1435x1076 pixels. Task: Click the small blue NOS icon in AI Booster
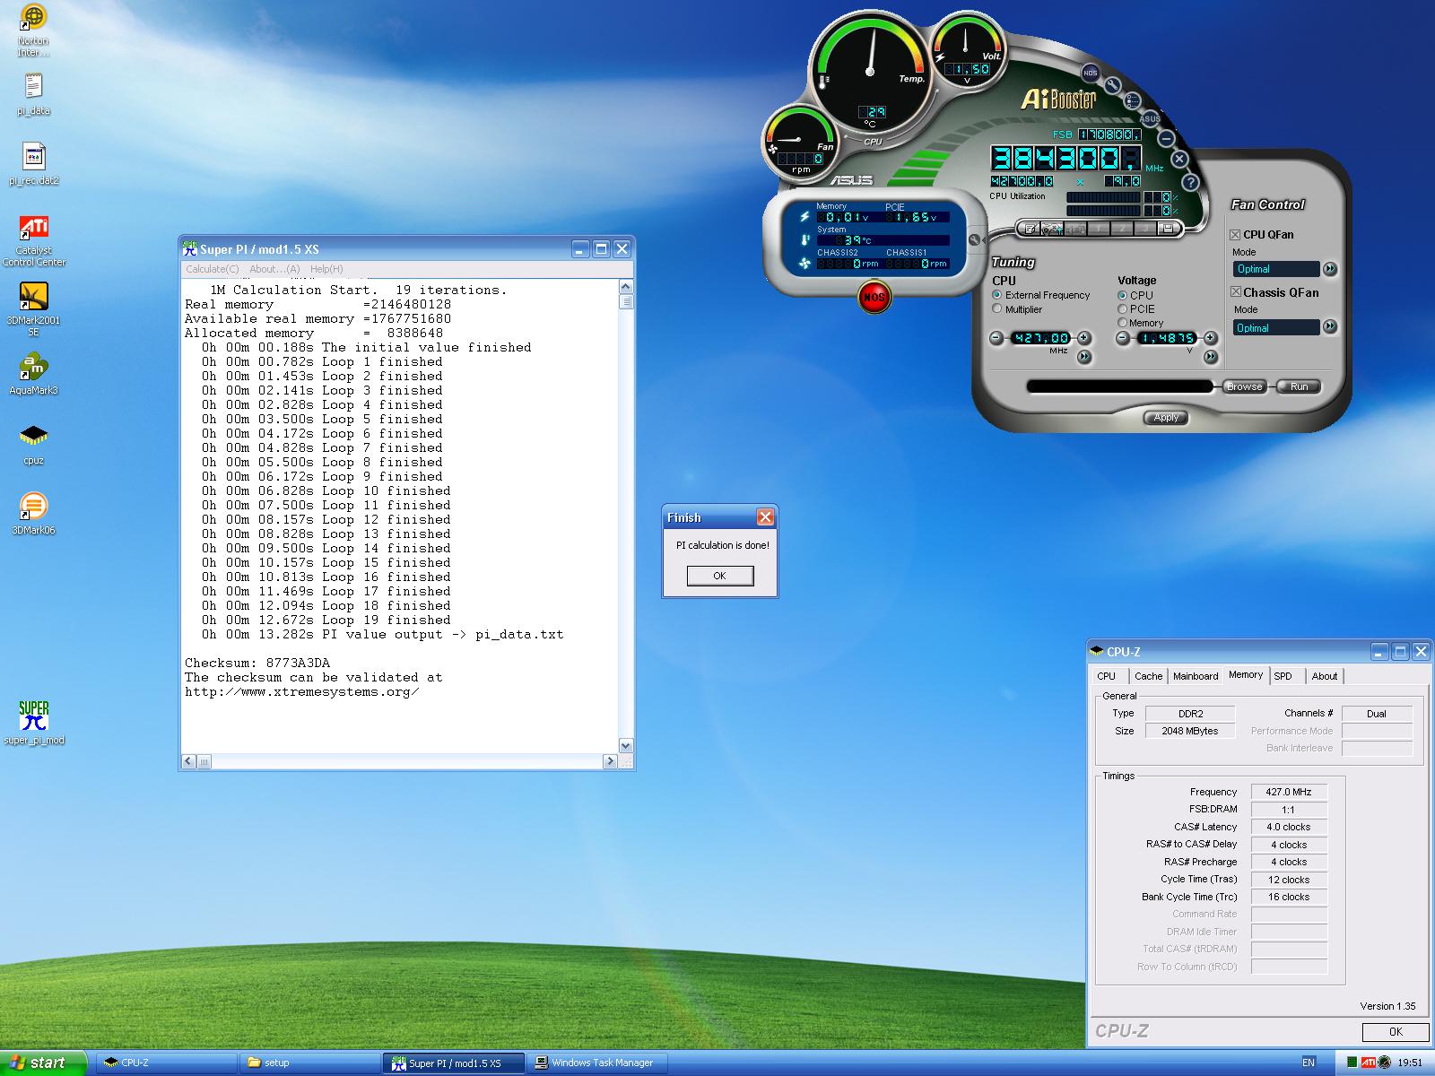(1090, 73)
